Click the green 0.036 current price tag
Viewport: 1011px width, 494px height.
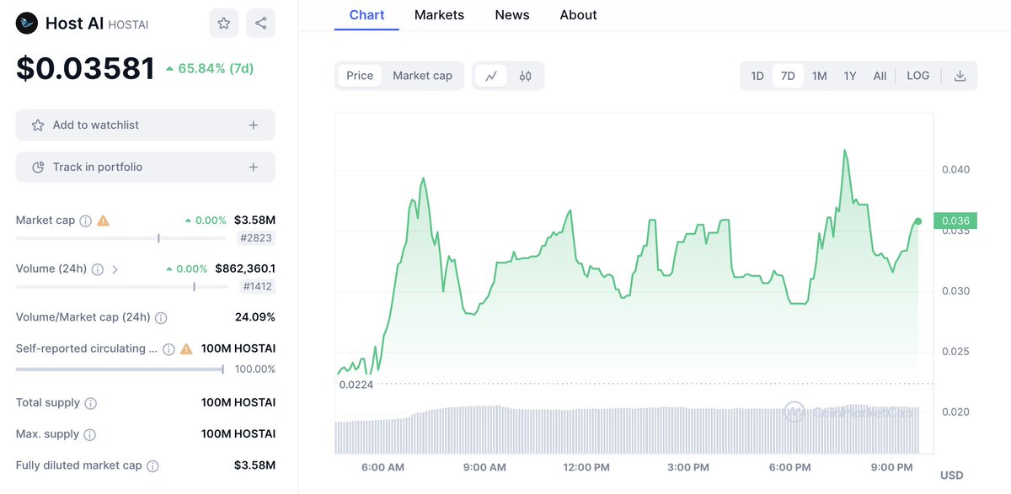(x=955, y=221)
